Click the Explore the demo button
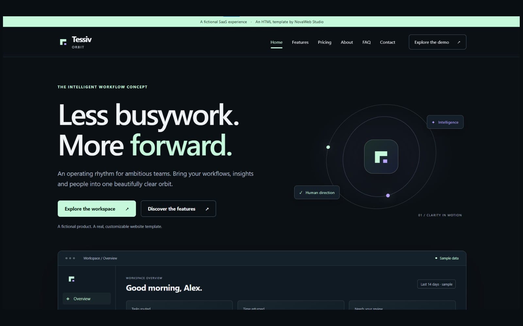This screenshot has width=523, height=326. [x=437, y=42]
